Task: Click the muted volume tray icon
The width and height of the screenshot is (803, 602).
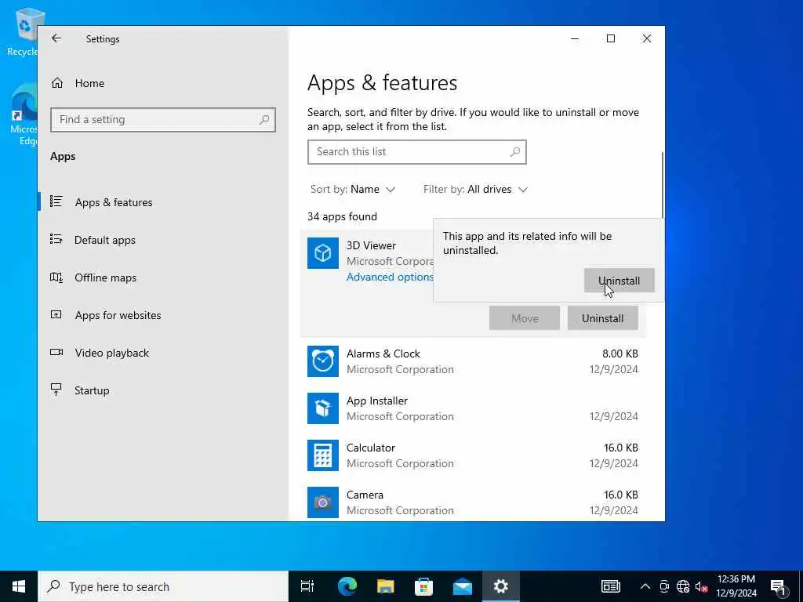Action: point(701,586)
